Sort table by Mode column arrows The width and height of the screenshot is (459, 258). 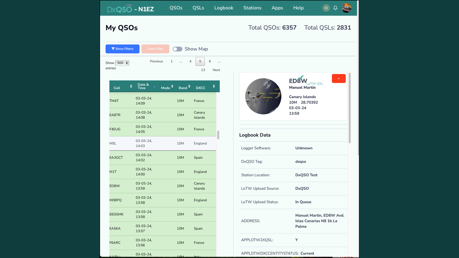tap(172, 86)
